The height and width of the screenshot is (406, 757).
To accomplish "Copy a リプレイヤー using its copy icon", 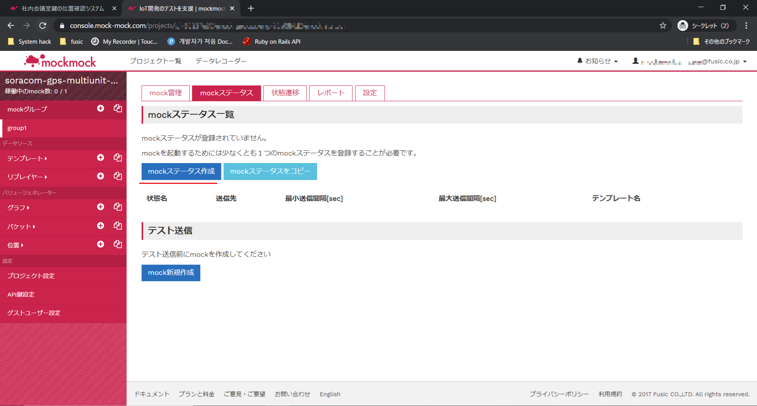I will click(x=117, y=176).
